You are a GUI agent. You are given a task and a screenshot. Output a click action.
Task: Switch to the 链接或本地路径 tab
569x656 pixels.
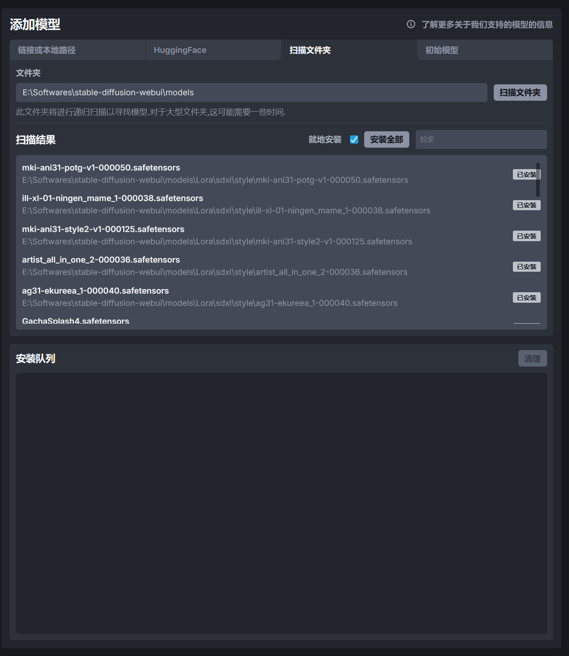pyautogui.click(x=47, y=50)
